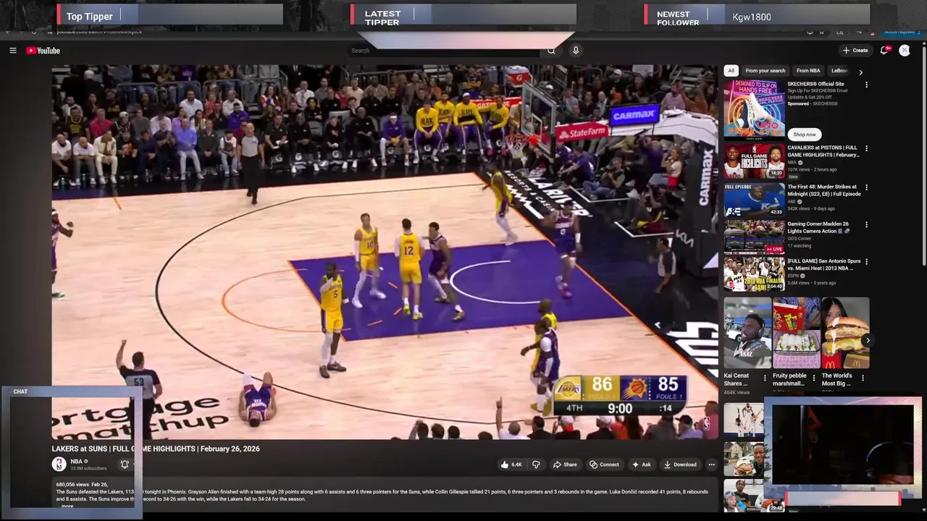This screenshot has width=927, height=521.
Task: Select the All filter chip
Action: [731, 71]
